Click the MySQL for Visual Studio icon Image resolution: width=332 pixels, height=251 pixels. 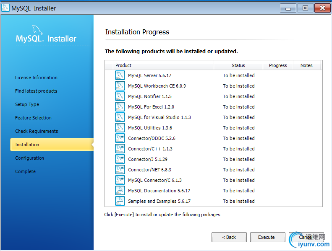pyautogui.click(x=120, y=117)
